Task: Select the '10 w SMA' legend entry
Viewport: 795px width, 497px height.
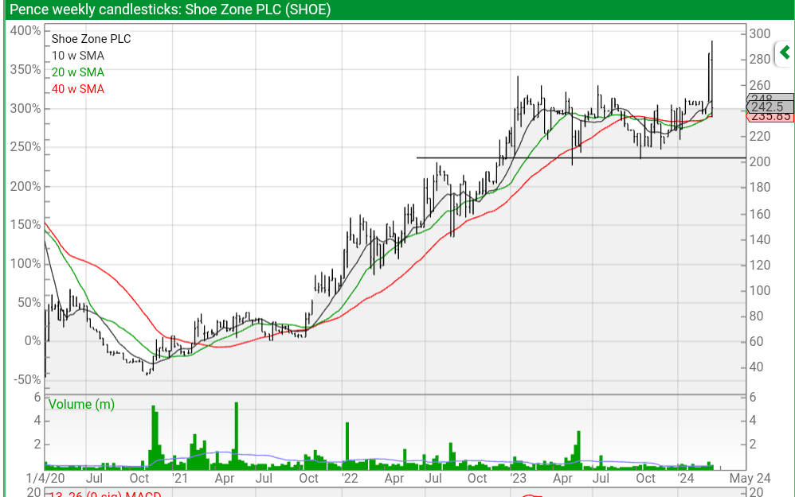Action: click(x=78, y=56)
